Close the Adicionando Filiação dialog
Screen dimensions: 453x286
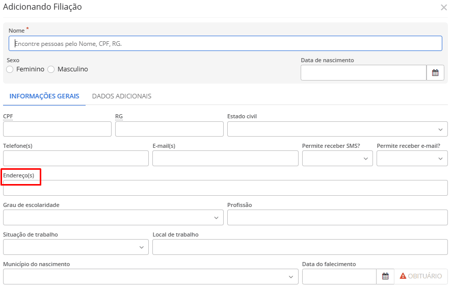[443, 8]
